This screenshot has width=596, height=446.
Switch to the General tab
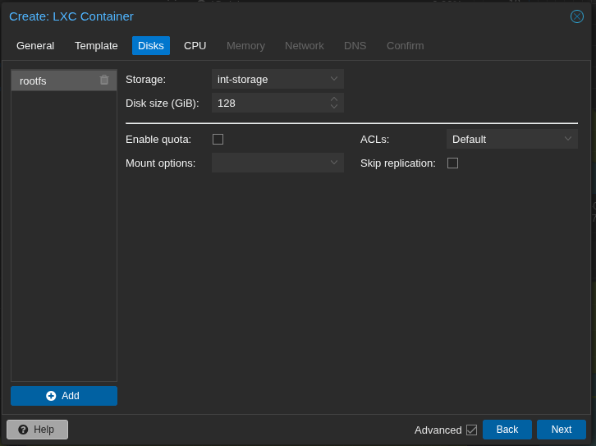(x=35, y=45)
